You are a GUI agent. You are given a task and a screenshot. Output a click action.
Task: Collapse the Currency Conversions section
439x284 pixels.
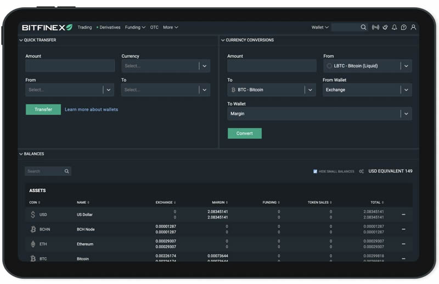(223, 40)
